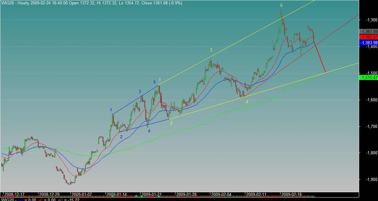The height and width of the screenshot is (201, 378).
Task: Select the blue wave 1 label
Action: [x=111, y=110]
